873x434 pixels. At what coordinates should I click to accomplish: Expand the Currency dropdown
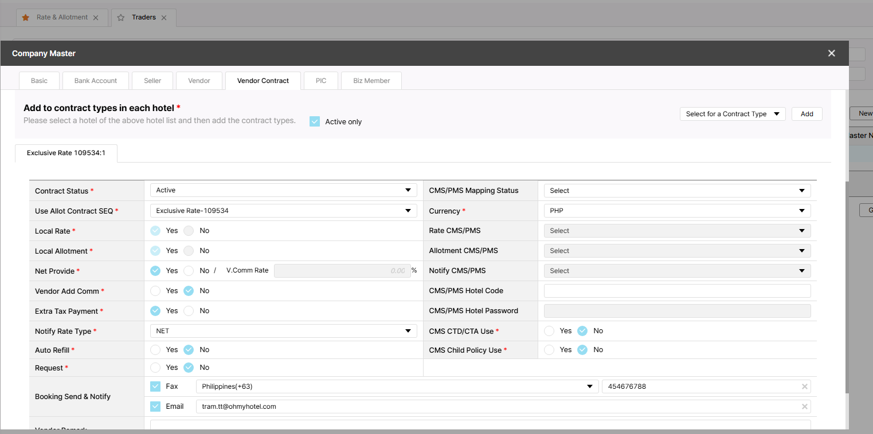point(676,211)
